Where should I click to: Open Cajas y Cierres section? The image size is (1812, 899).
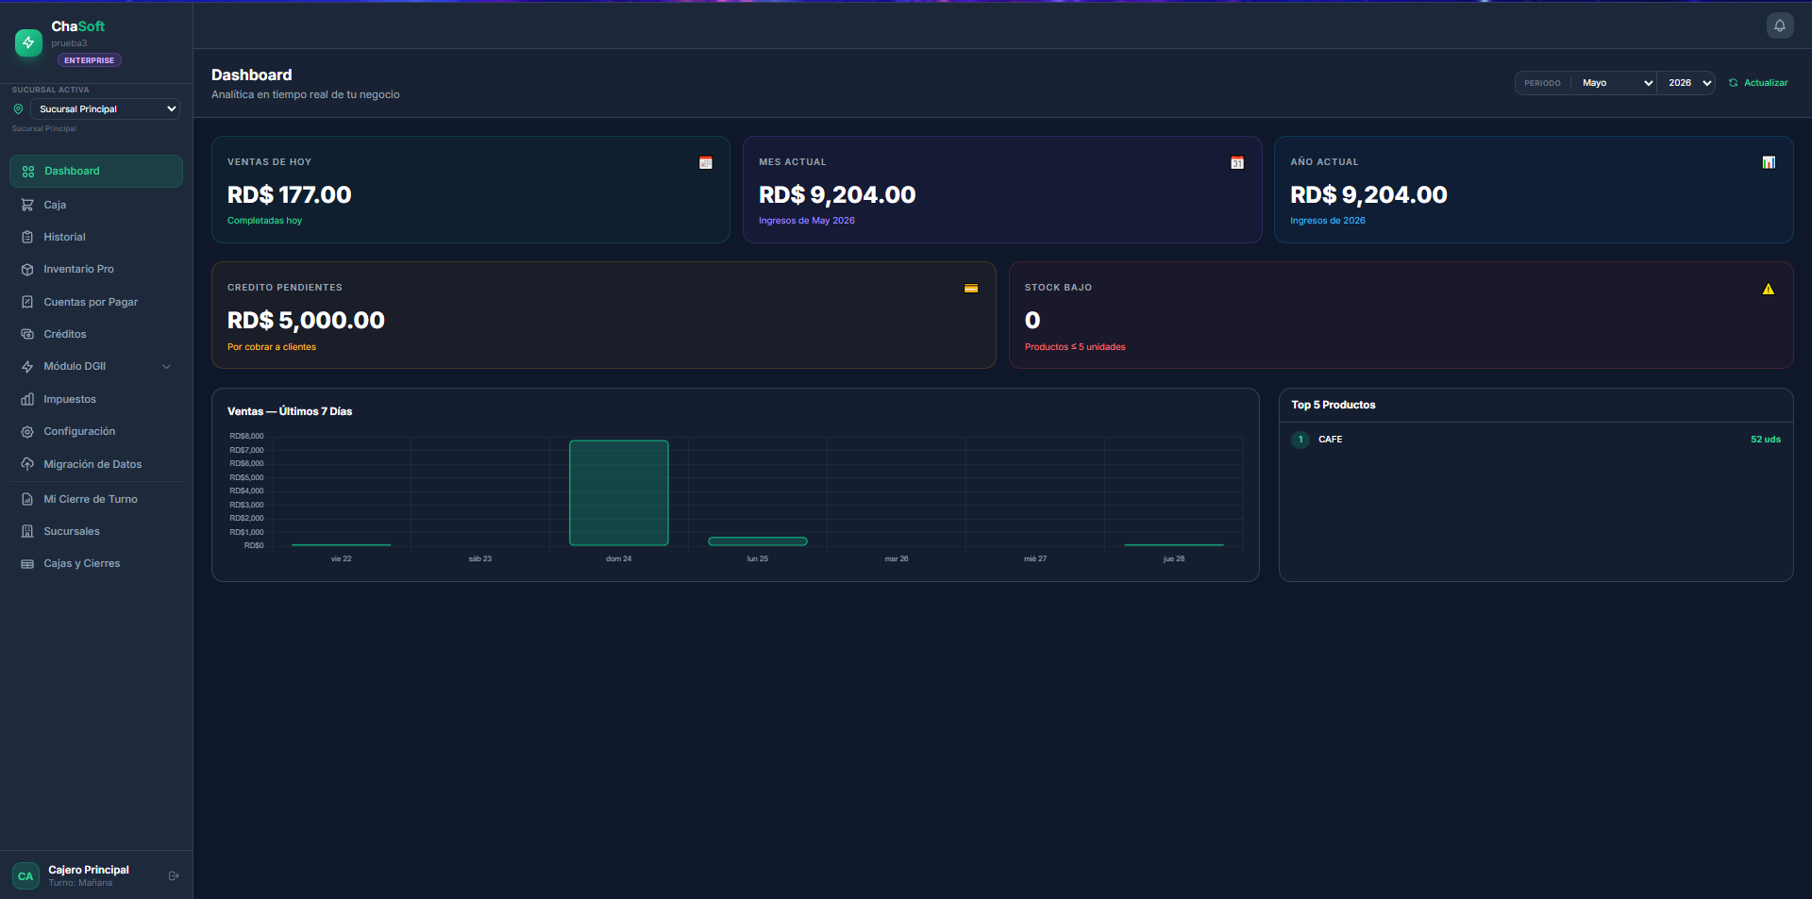coord(96,564)
